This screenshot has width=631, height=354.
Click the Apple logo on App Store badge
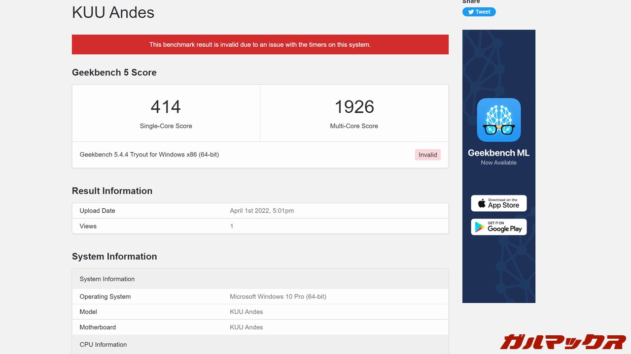[482, 203]
